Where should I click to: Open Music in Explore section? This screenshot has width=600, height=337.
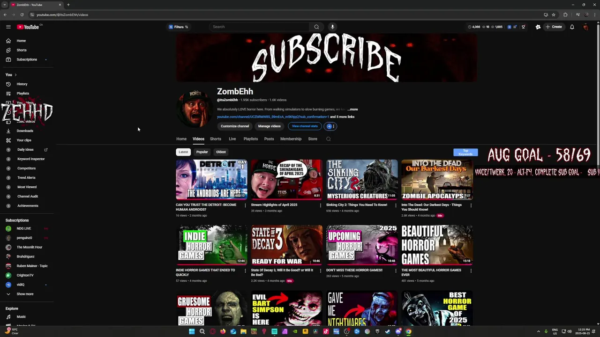[21, 317]
